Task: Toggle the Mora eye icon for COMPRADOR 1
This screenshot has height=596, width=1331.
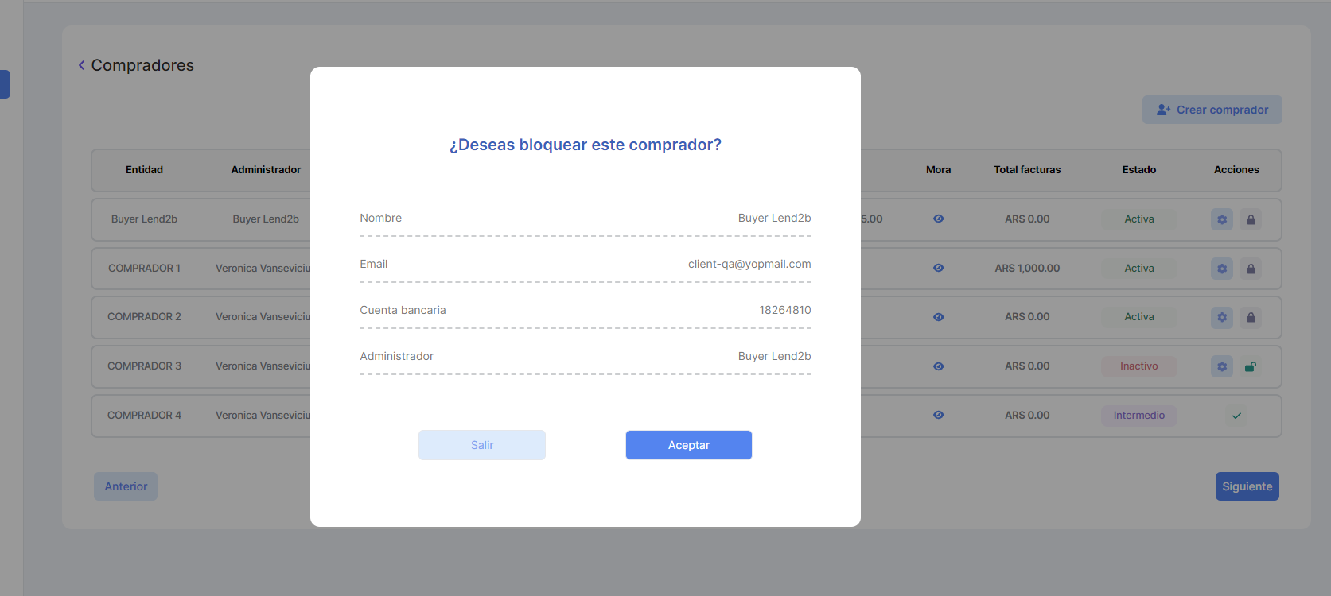Action: [x=938, y=268]
